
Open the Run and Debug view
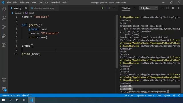(4, 36)
